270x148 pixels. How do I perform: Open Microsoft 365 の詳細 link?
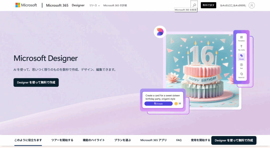[x=115, y=6]
